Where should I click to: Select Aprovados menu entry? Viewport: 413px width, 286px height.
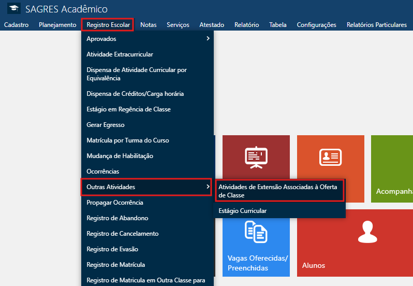[148, 39]
